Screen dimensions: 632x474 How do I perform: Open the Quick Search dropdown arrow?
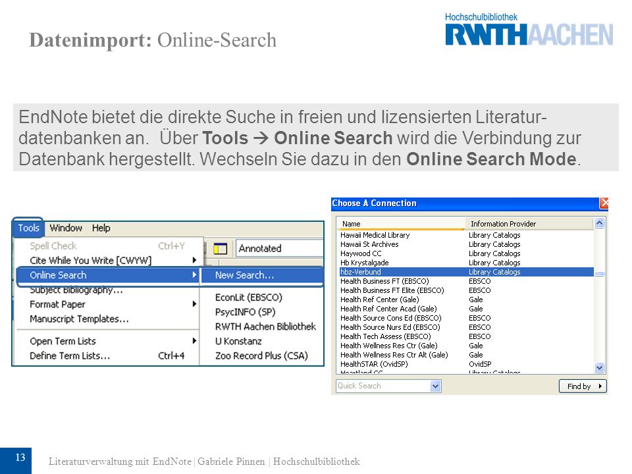435,386
